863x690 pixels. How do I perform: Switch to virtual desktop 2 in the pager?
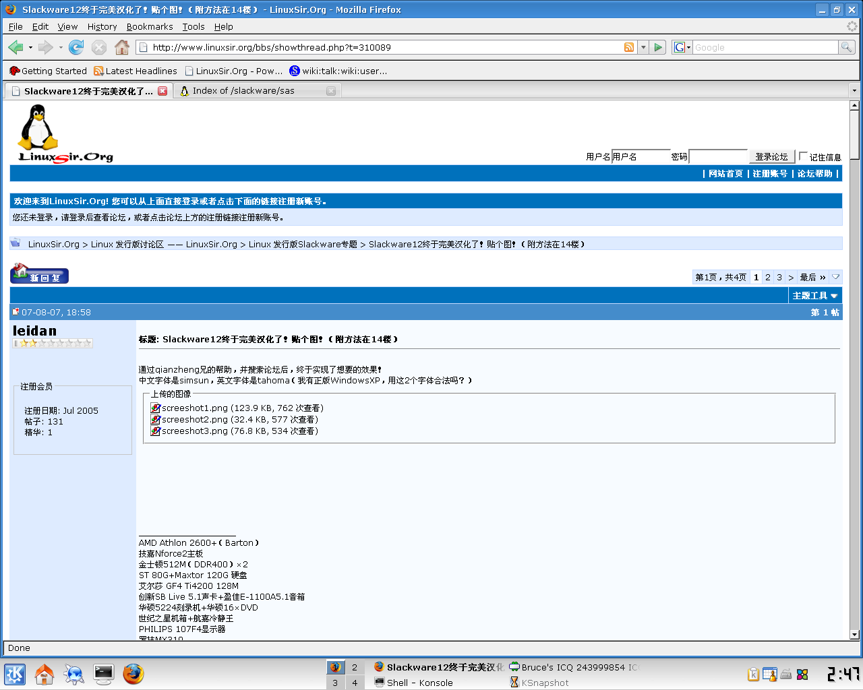coord(355,667)
